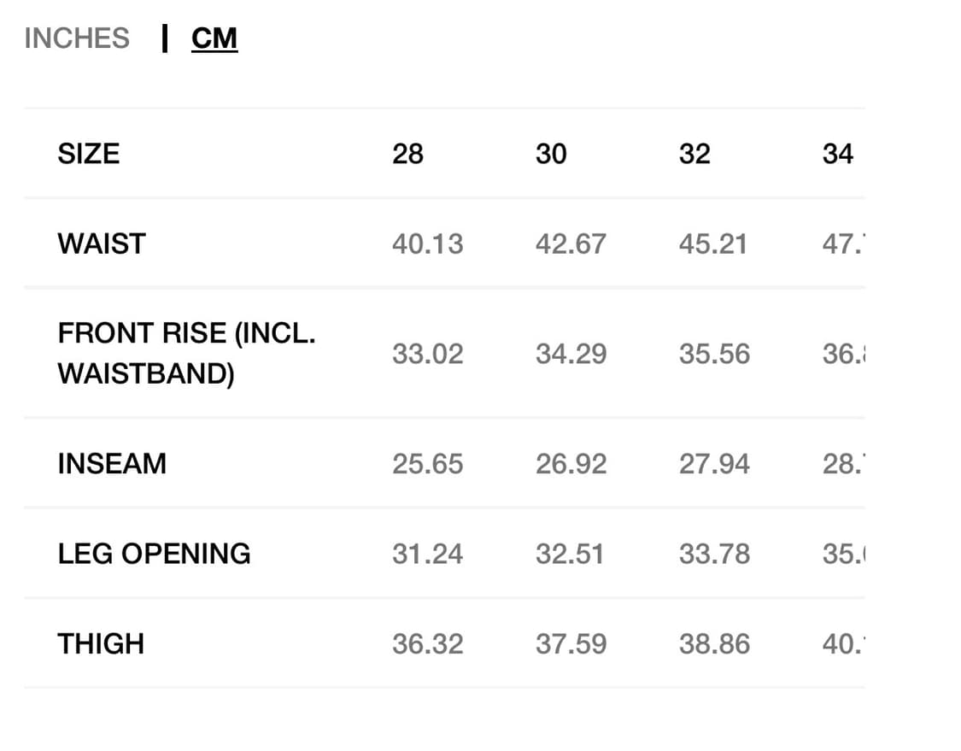Select size 30 column header

coord(551,153)
